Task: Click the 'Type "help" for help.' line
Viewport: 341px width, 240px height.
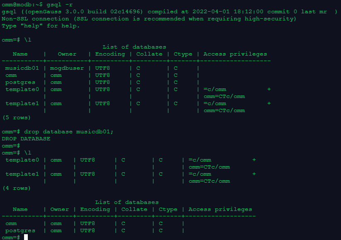Action: click(x=41, y=26)
